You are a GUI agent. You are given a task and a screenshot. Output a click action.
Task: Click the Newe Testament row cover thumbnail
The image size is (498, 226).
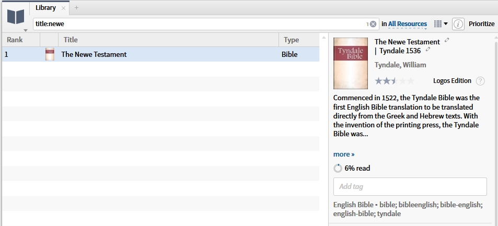[50, 54]
